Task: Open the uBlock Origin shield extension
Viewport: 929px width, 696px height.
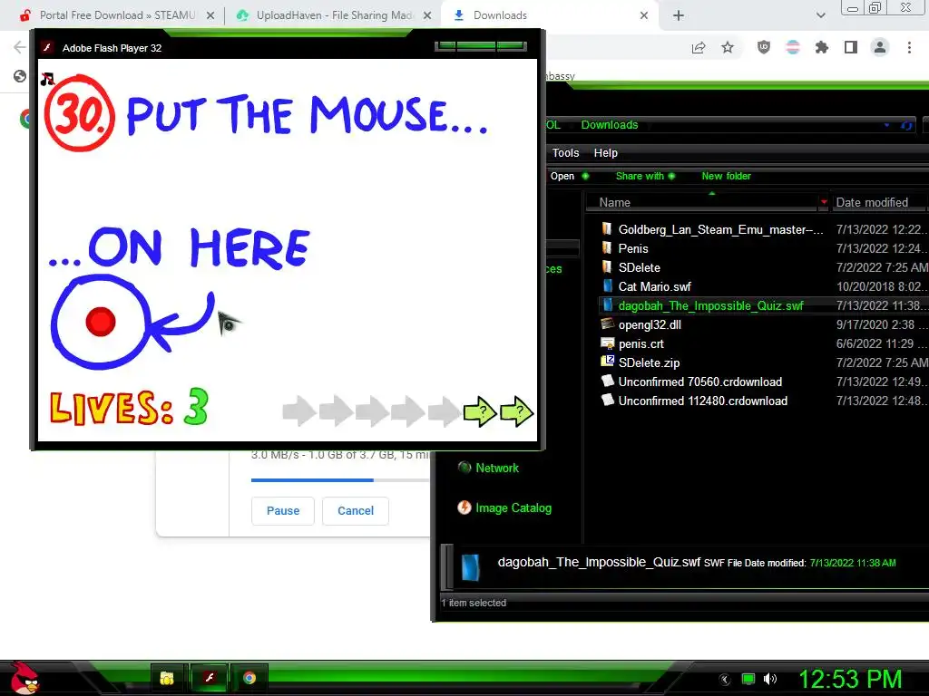Action: tap(764, 47)
